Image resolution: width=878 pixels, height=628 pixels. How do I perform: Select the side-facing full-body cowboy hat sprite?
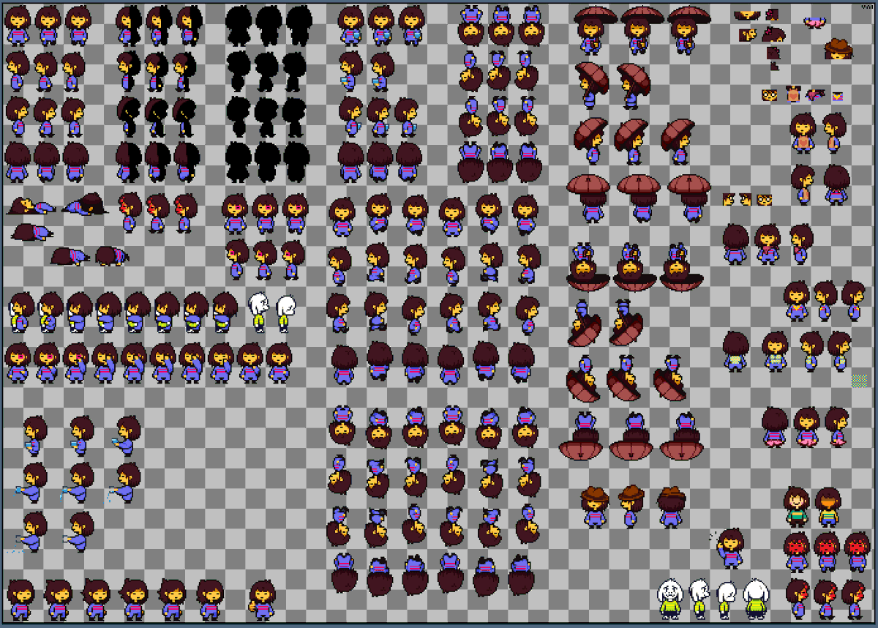631,506
